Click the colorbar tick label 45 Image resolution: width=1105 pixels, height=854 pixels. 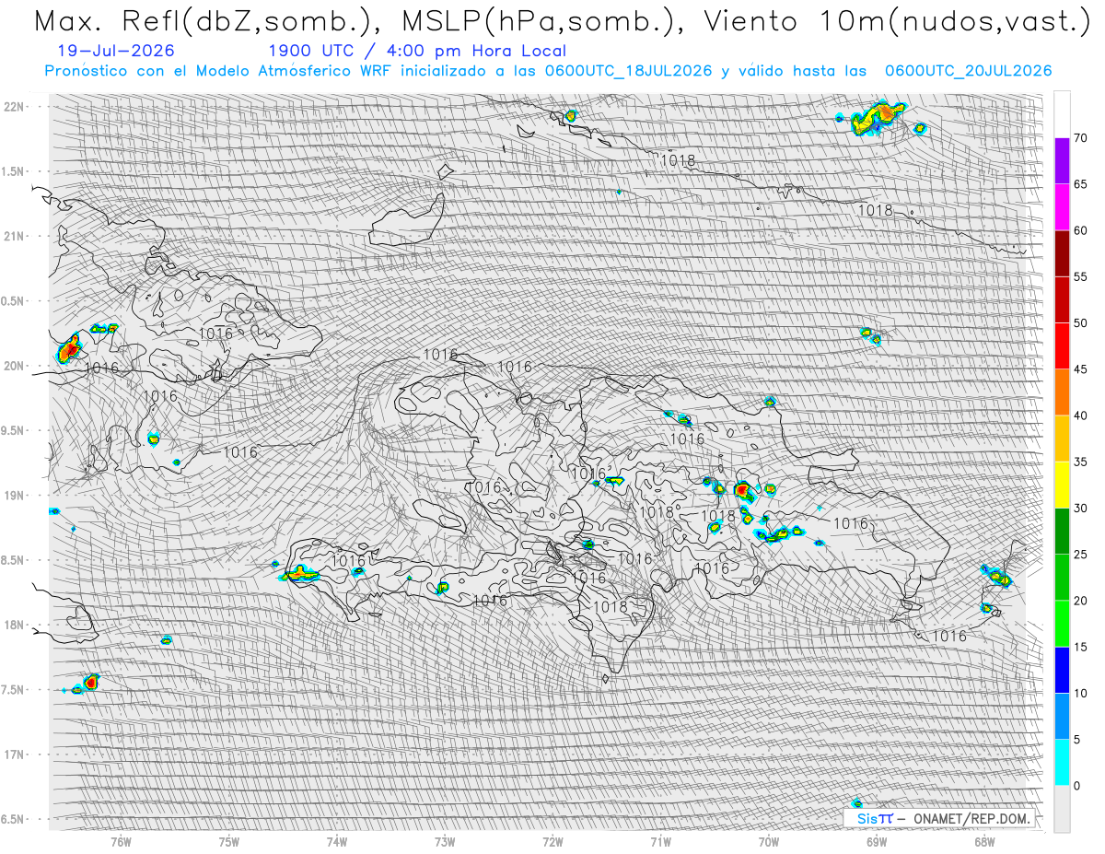click(1081, 369)
